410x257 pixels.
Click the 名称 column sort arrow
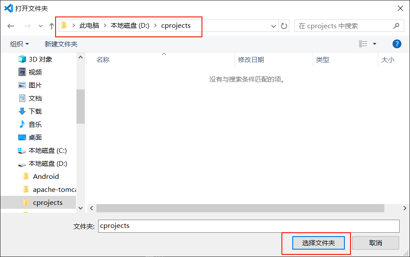[164, 54]
